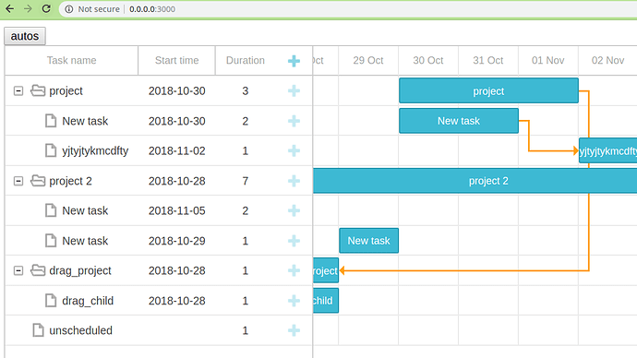This screenshot has height=358, width=637.
Task: Collapse the 'project' tree node
Action: click(x=18, y=91)
